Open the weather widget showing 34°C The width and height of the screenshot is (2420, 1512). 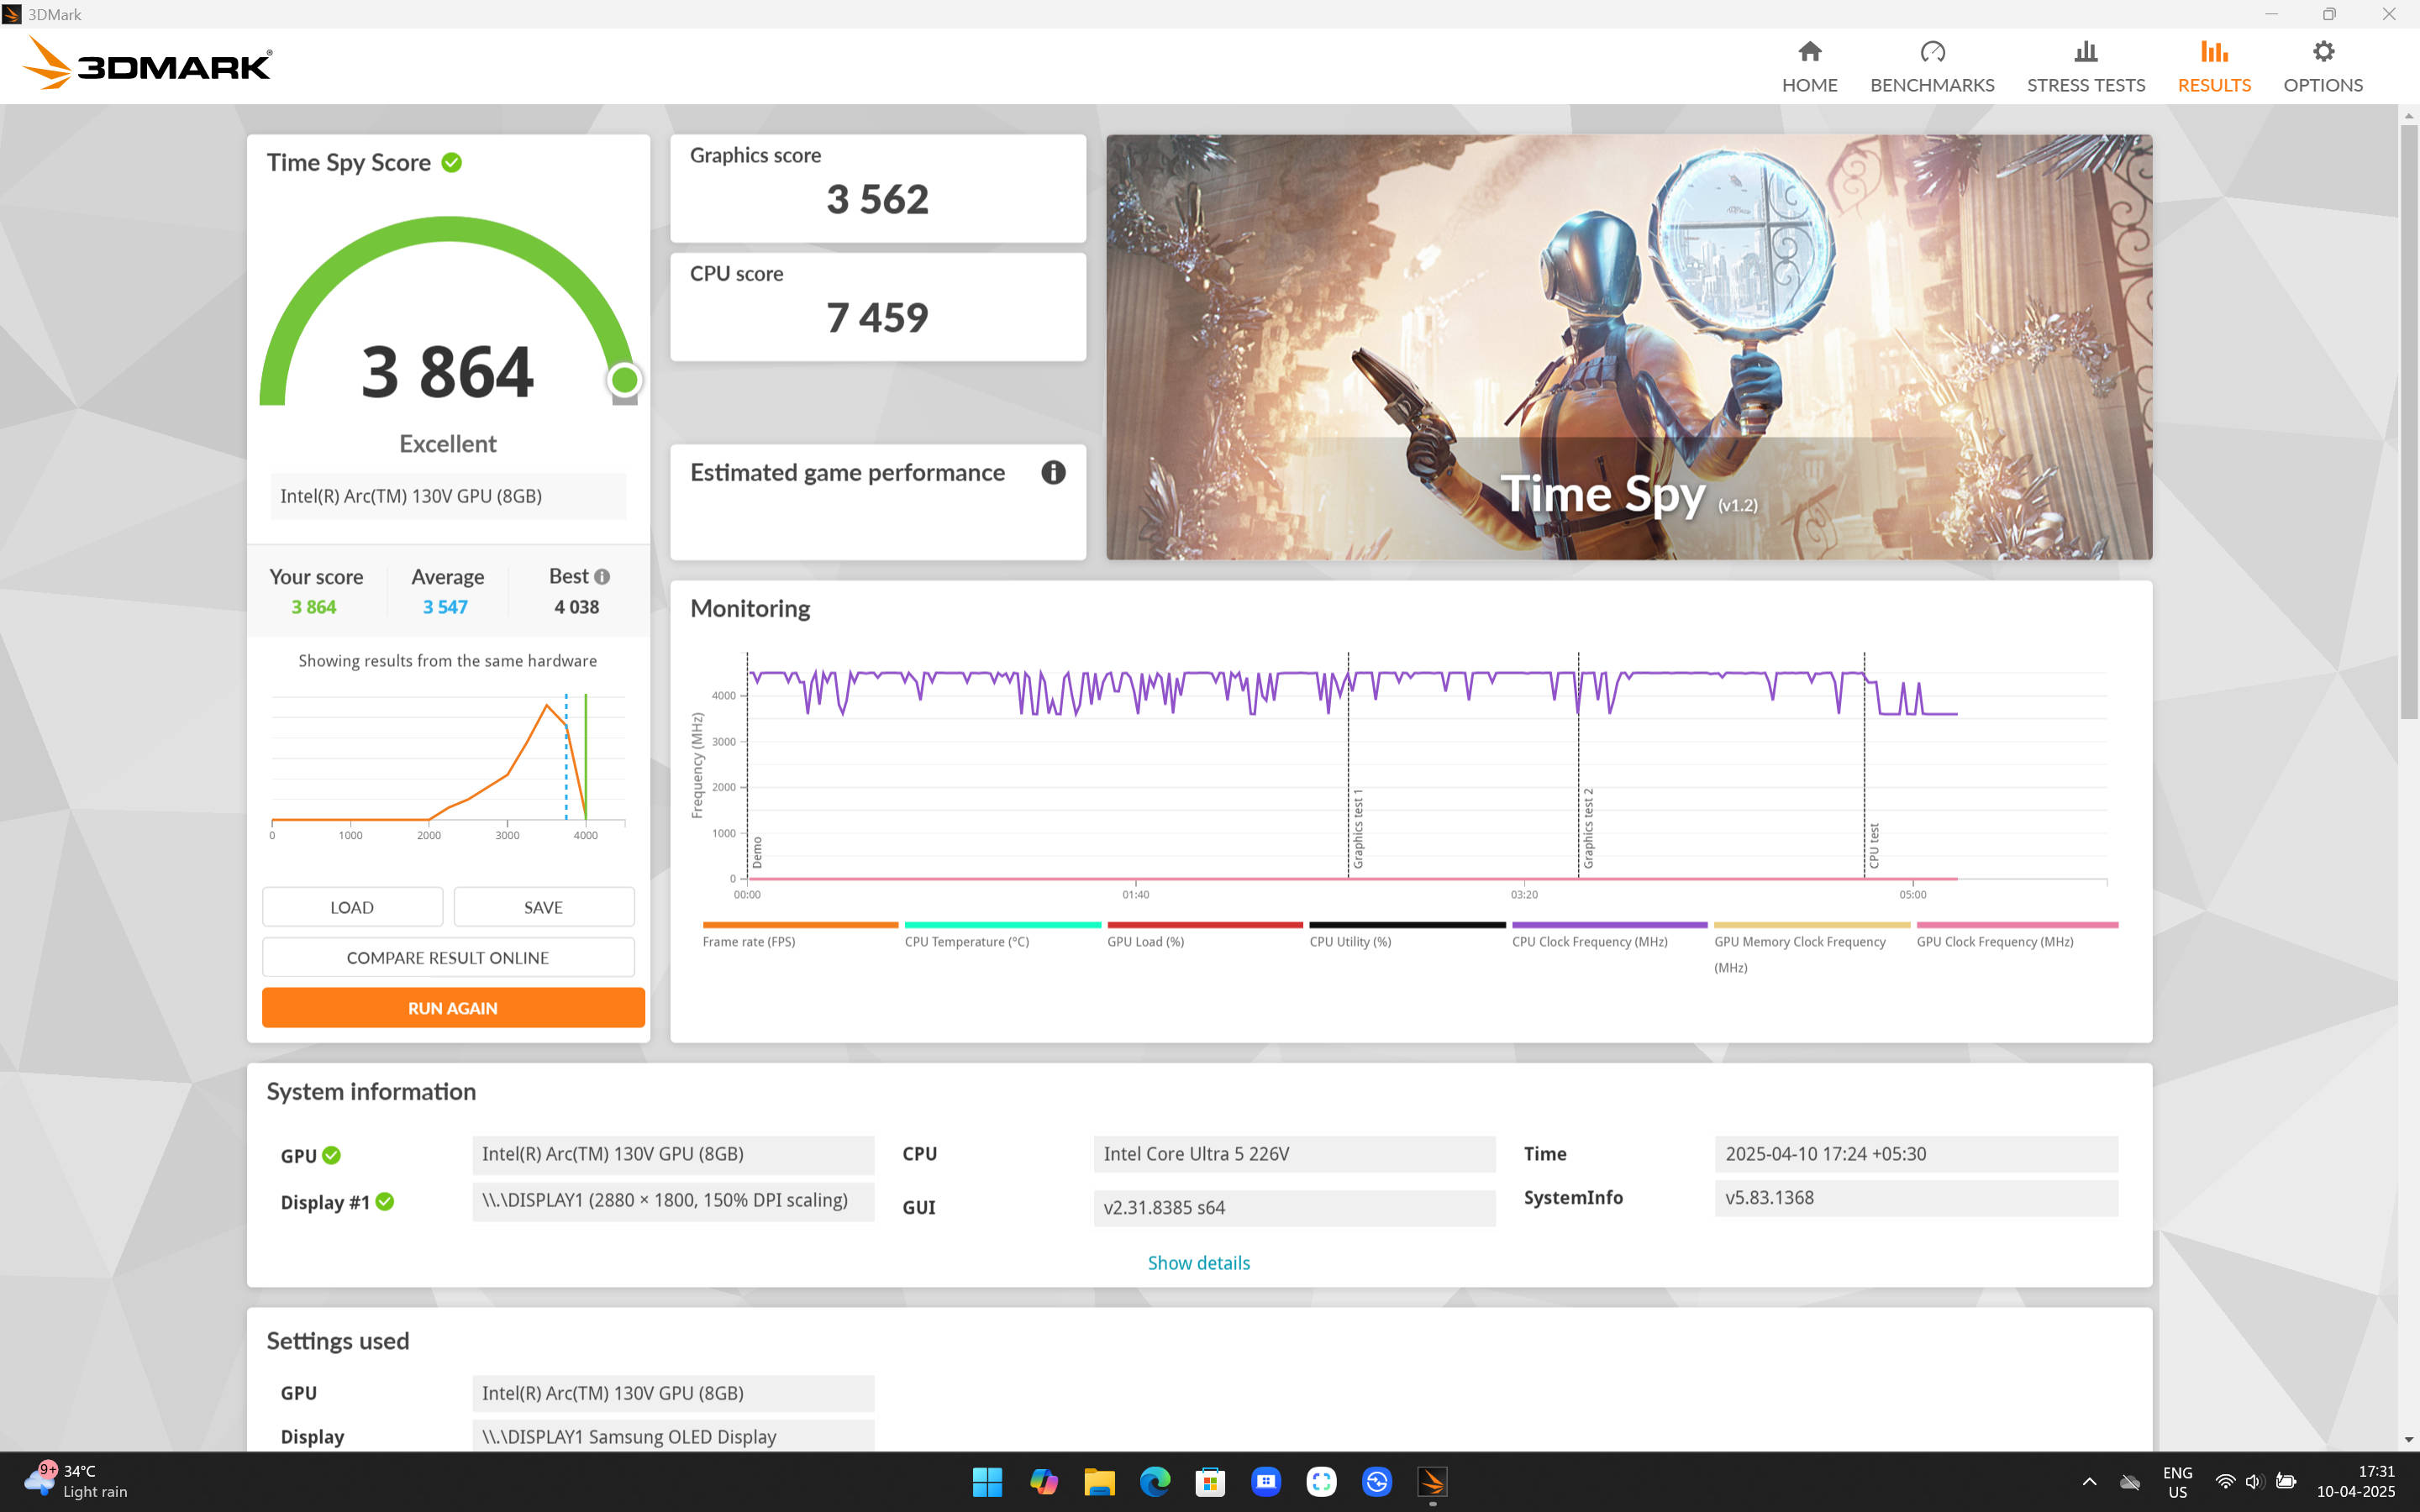click(77, 1481)
